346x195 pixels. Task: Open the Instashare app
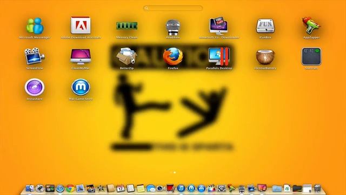[35, 87]
